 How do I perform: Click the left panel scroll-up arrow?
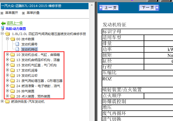92,5
